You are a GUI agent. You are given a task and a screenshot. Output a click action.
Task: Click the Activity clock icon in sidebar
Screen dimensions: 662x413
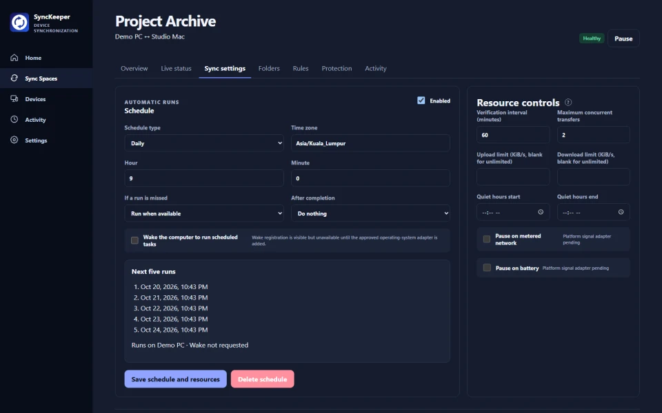coord(14,119)
